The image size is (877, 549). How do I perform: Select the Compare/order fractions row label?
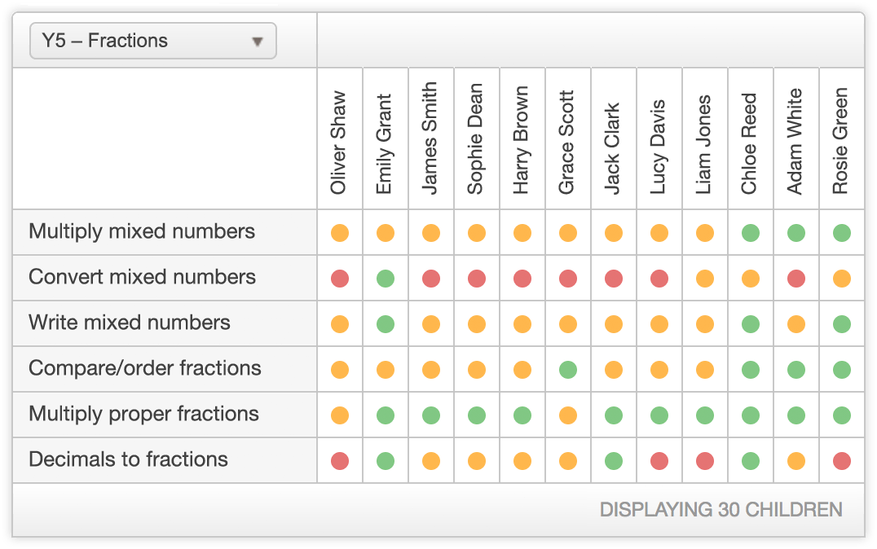point(145,369)
